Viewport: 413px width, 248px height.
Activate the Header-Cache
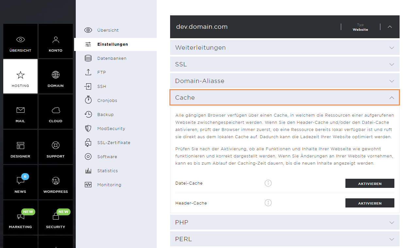pyautogui.click(x=370, y=203)
